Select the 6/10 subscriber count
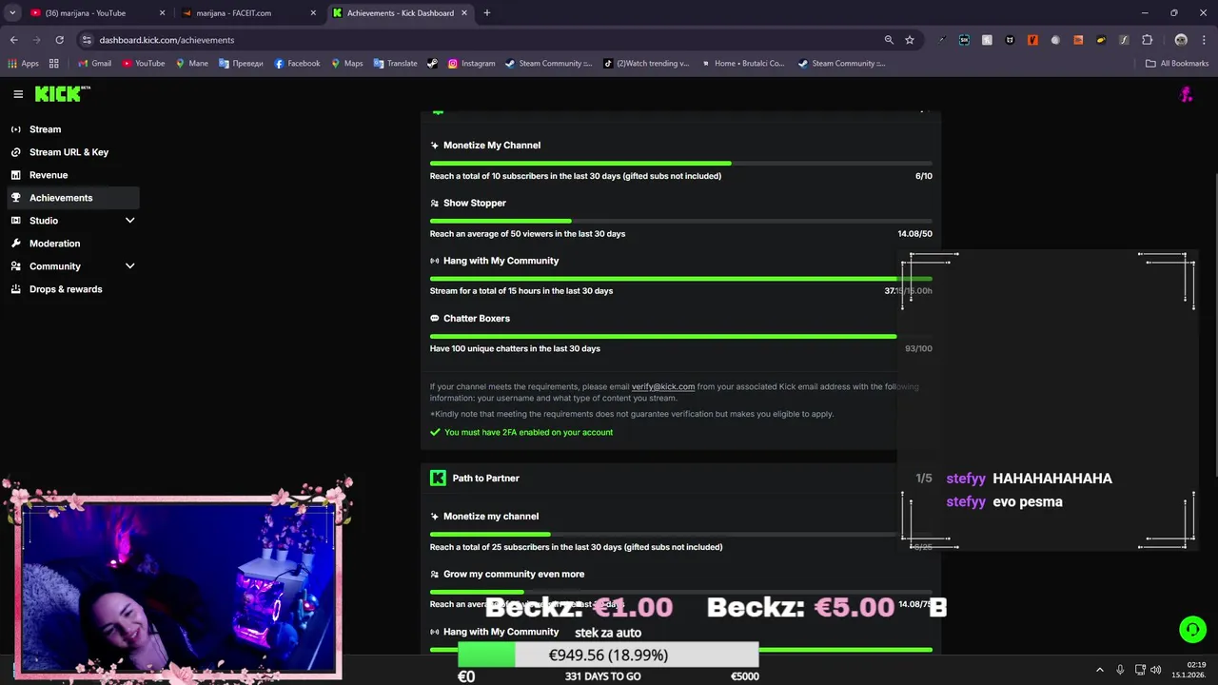Screen dimensions: 1218x685 (x=923, y=176)
